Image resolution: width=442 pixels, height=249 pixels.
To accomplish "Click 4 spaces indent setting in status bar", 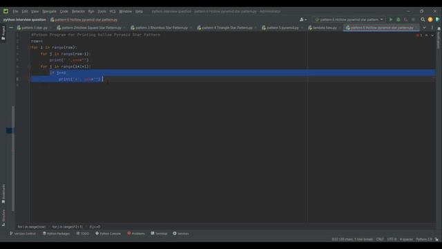I will tap(406, 239).
